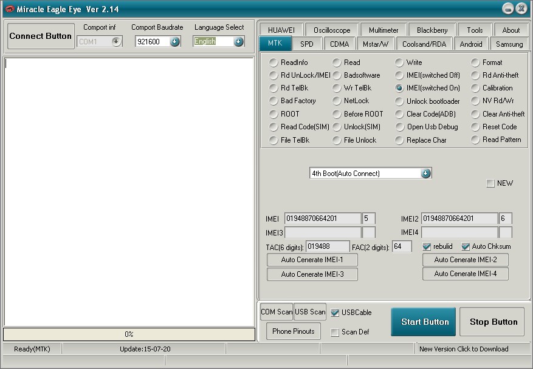Select IMEI(switched On) radio button
Screen dimensions: 533x369
[428, 88]
